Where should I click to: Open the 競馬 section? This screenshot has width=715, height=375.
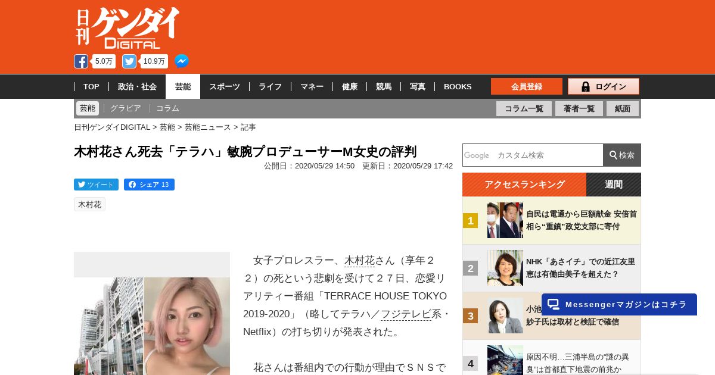384,86
